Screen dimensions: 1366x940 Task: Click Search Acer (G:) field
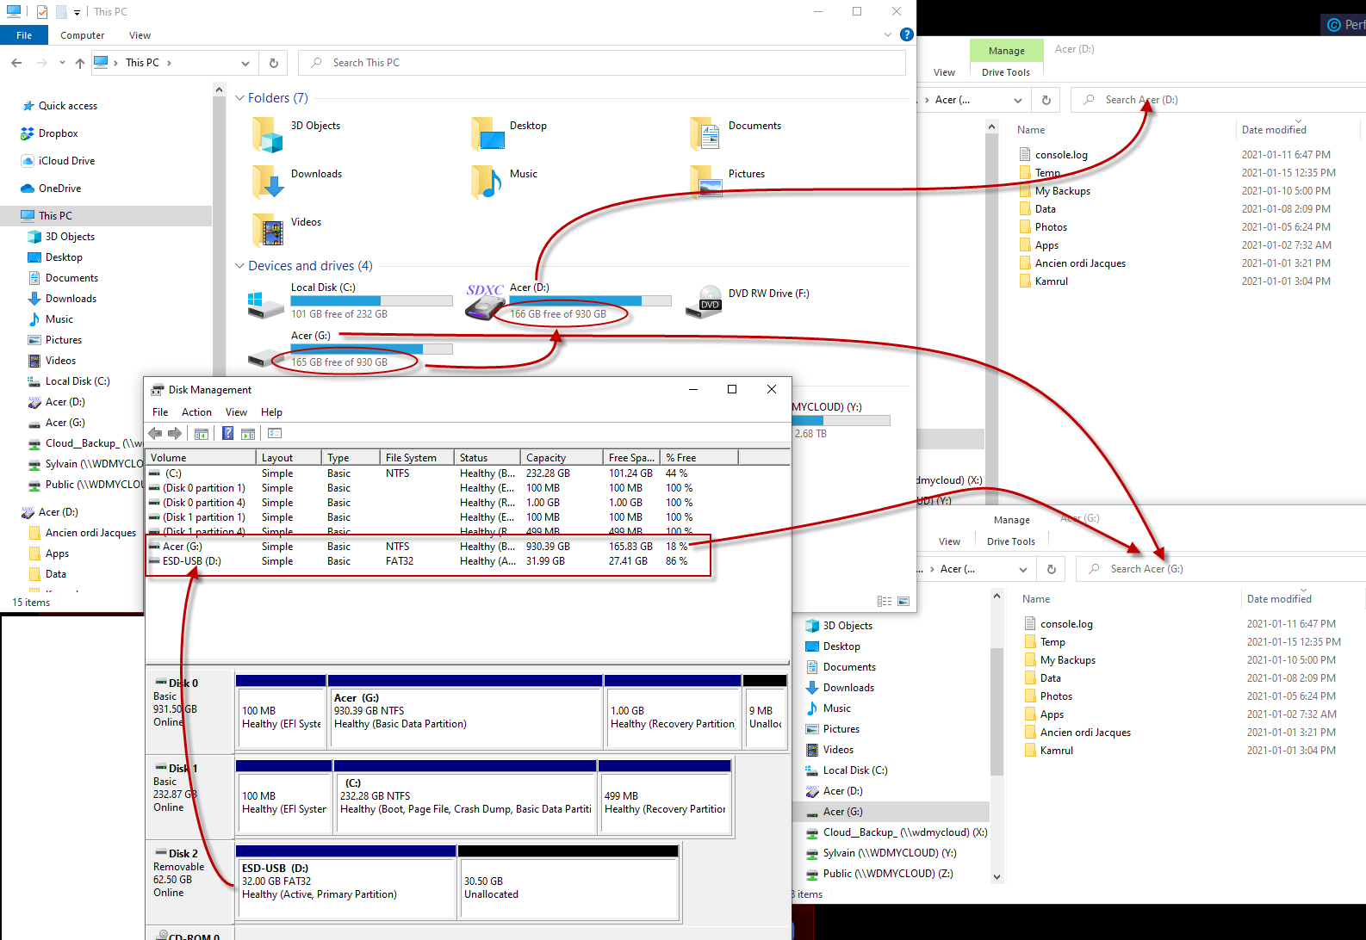click(1220, 569)
